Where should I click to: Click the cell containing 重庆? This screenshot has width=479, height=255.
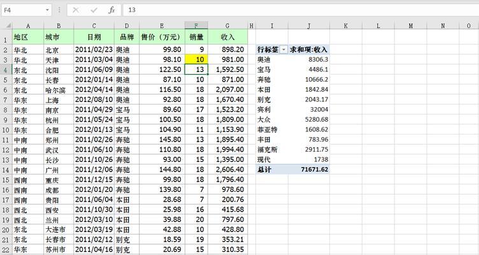click(x=59, y=180)
